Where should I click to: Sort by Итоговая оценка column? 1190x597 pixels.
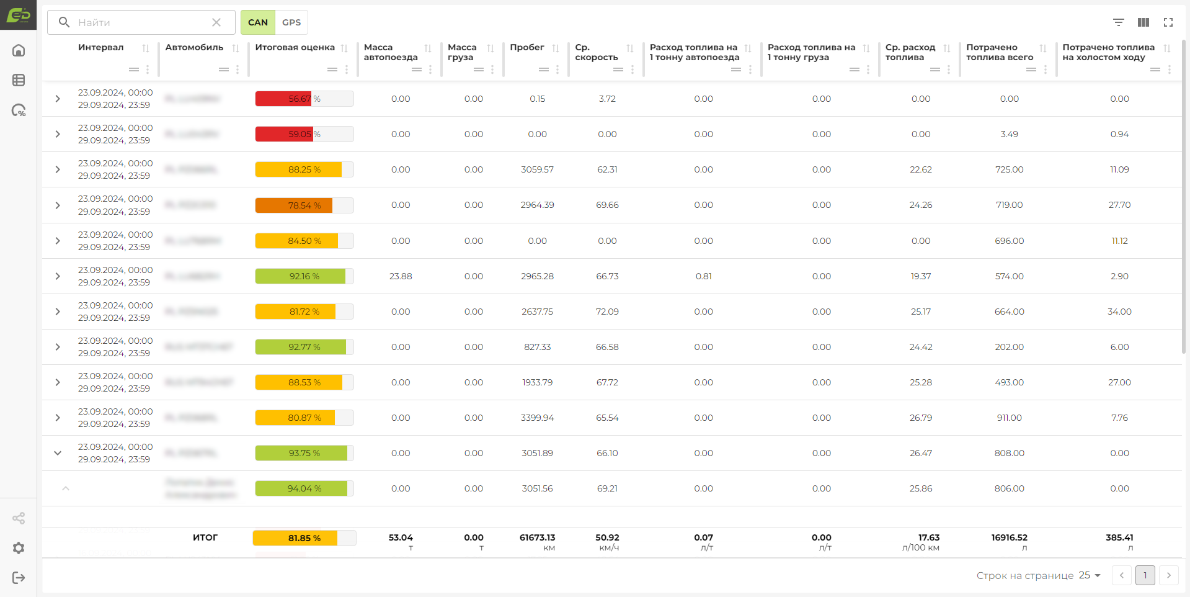coord(344,48)
